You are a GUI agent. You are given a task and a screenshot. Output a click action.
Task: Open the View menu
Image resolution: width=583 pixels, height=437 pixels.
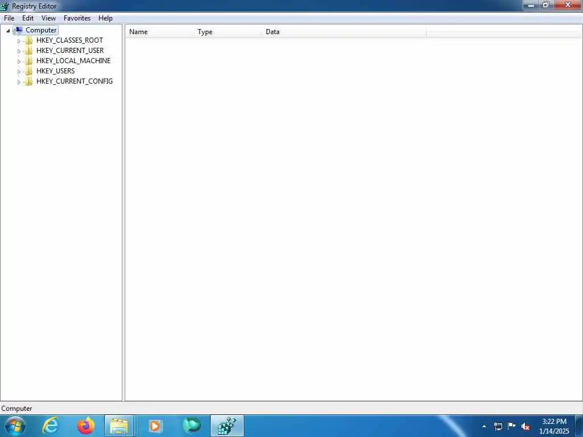pos(49,18)
